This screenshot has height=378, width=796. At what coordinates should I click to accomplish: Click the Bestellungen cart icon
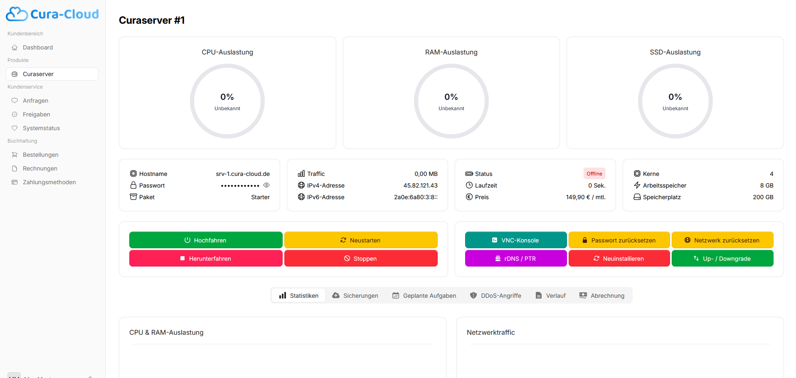[15, 155]
